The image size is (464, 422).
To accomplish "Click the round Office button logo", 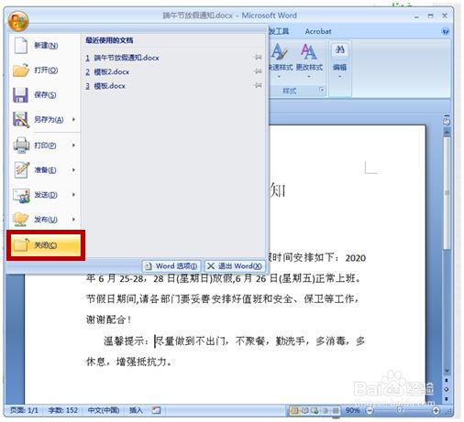I will coord(18,21).
